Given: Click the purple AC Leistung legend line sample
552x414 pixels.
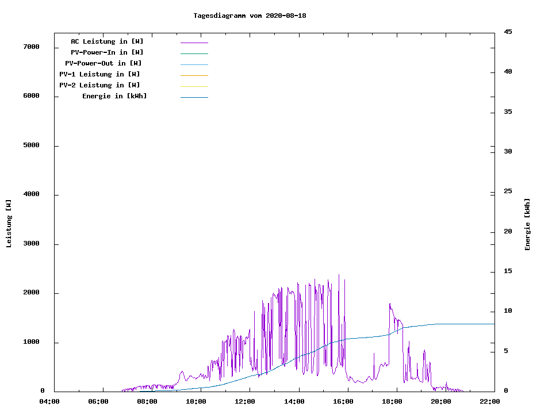Looking at the screenshot, I should [194, 43].
